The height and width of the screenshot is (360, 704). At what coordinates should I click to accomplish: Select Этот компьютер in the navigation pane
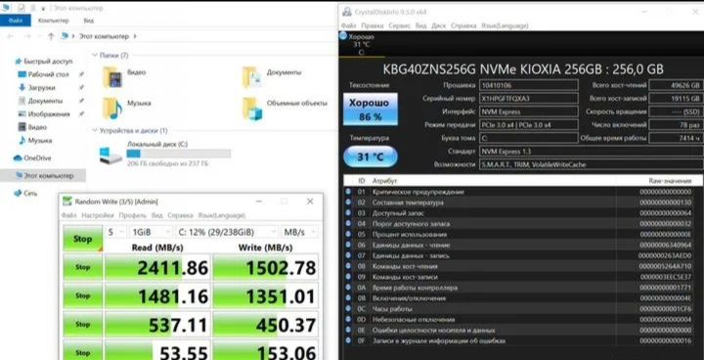pos(43,176)
